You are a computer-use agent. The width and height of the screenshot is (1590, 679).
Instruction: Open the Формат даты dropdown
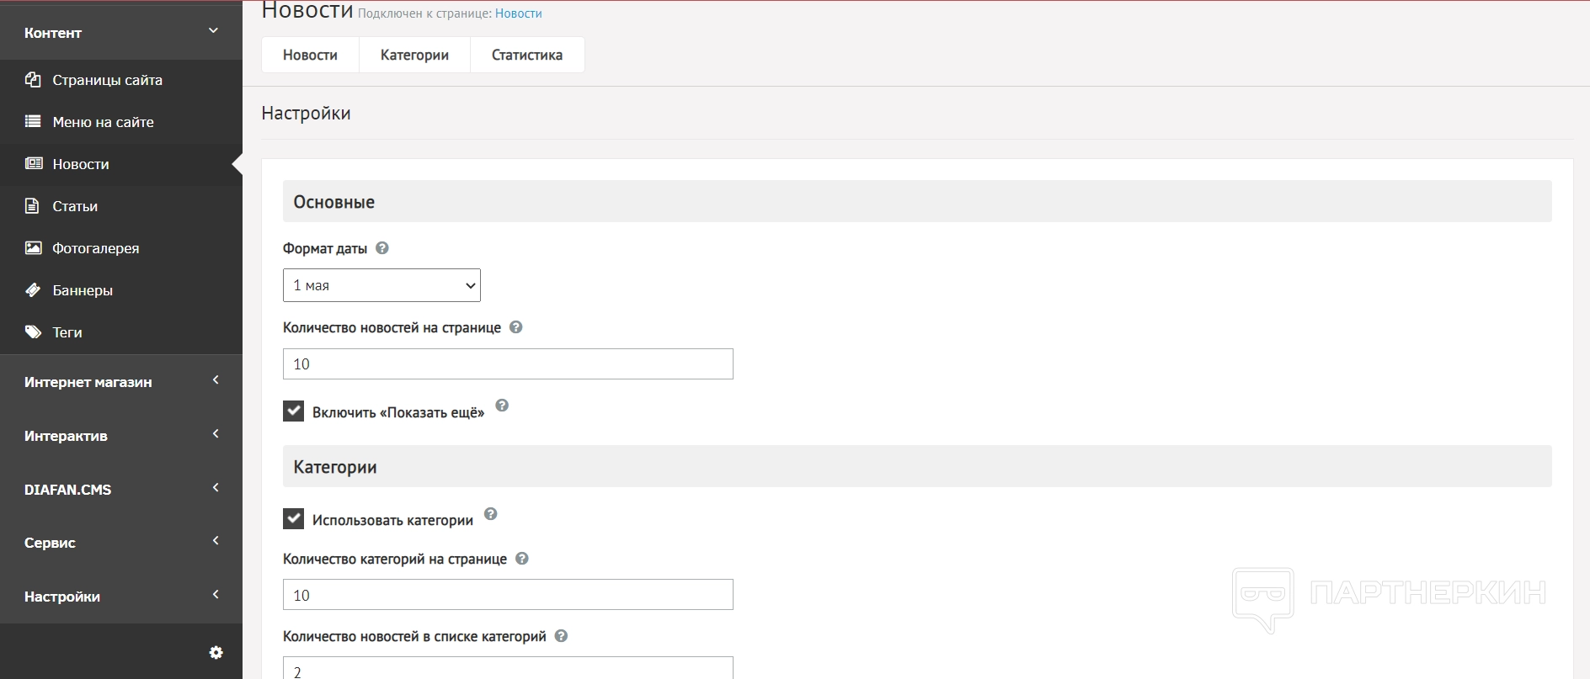[x=381, y=285]
